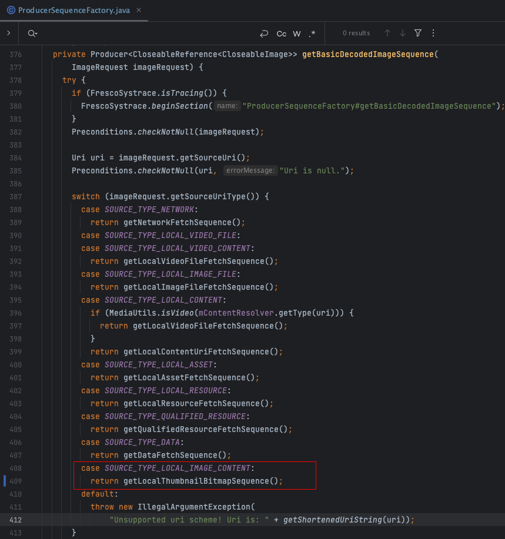Click getLocalContentUriFetchSequence call
505x539 pixels.
pos(196,351)
